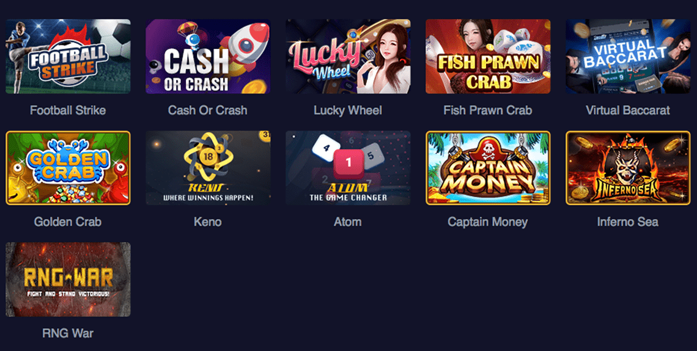Open the RNG War game image

pyautogui.click(x=68, y=279)
